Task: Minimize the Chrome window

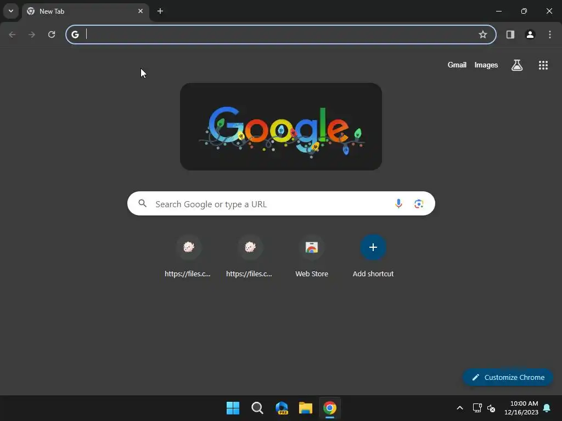Action: click(498, 11)
